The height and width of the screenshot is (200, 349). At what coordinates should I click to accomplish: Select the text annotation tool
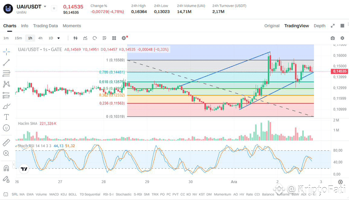(x=6, y=117)
